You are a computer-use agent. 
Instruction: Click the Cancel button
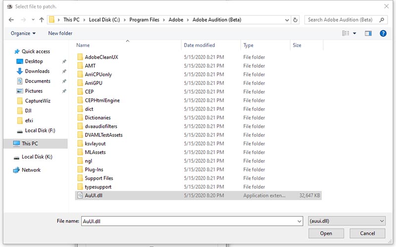tap(367, 233)
